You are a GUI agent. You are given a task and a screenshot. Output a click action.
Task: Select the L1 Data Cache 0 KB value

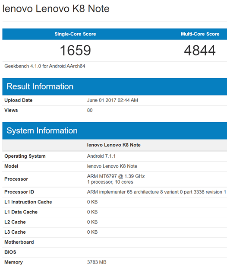pos(92,212)
